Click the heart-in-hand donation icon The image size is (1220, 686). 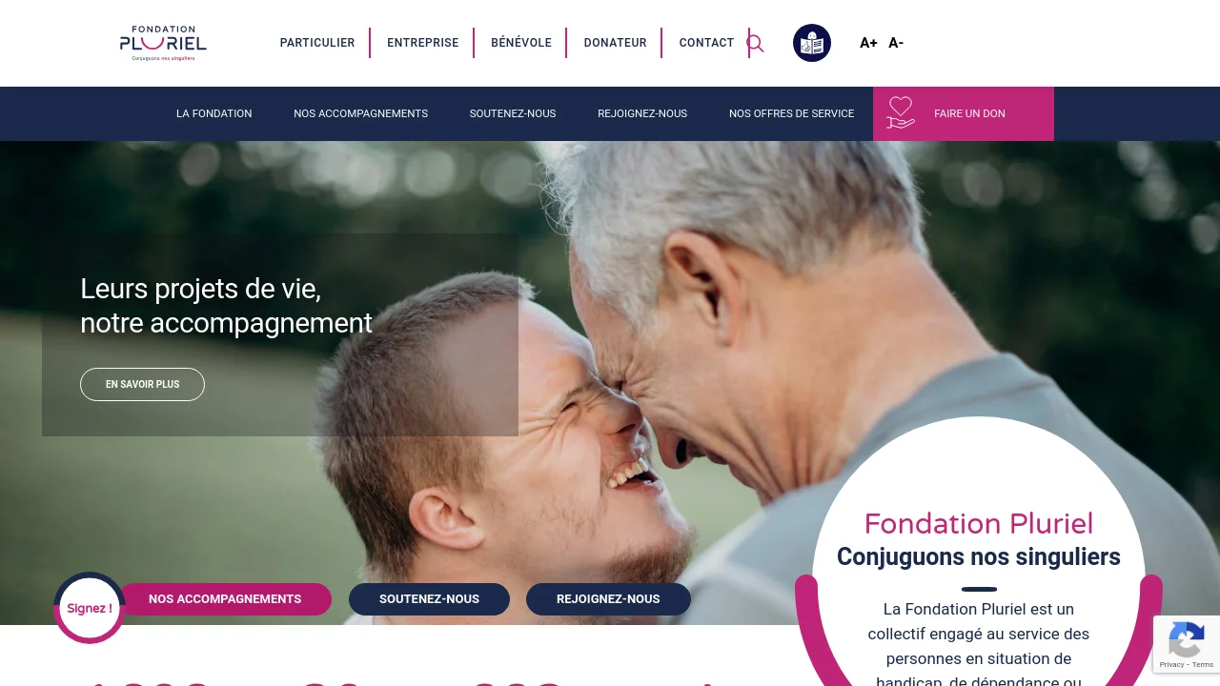(901, 113)
